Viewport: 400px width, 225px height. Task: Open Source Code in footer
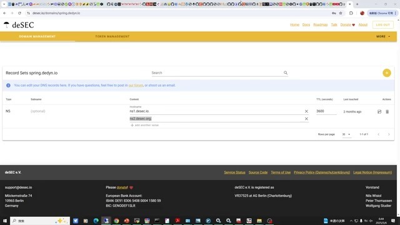258,172
